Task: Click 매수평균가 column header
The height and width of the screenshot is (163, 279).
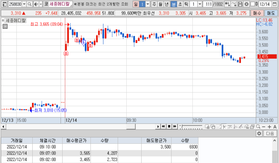Action: (77, 141)
